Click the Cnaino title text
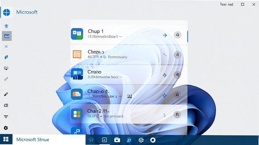Image resolution: width=259 pixels, height=145 pixels. coord(94,72)
